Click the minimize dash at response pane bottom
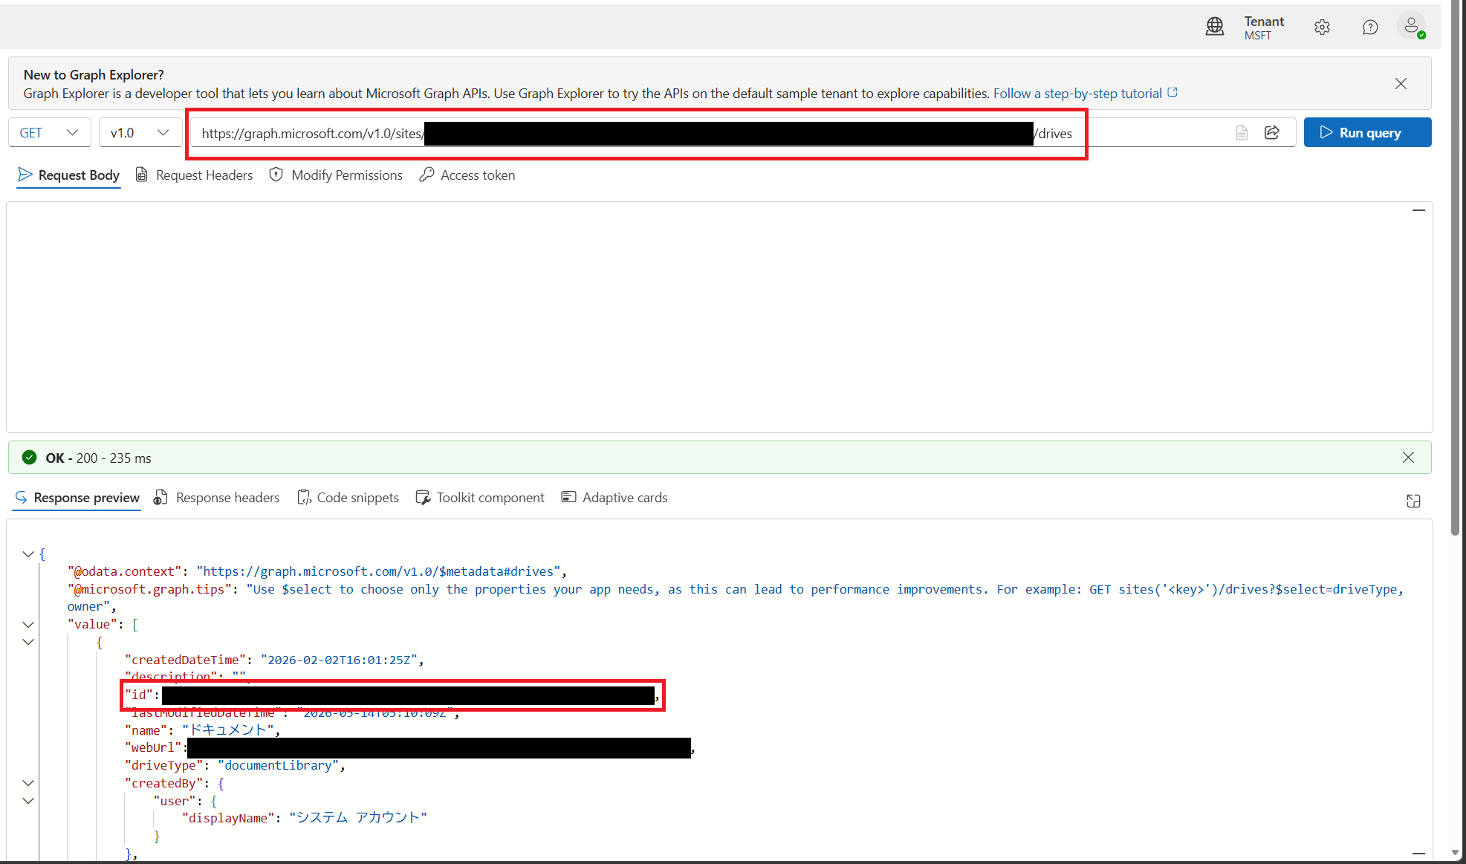 click(1418, 854)
